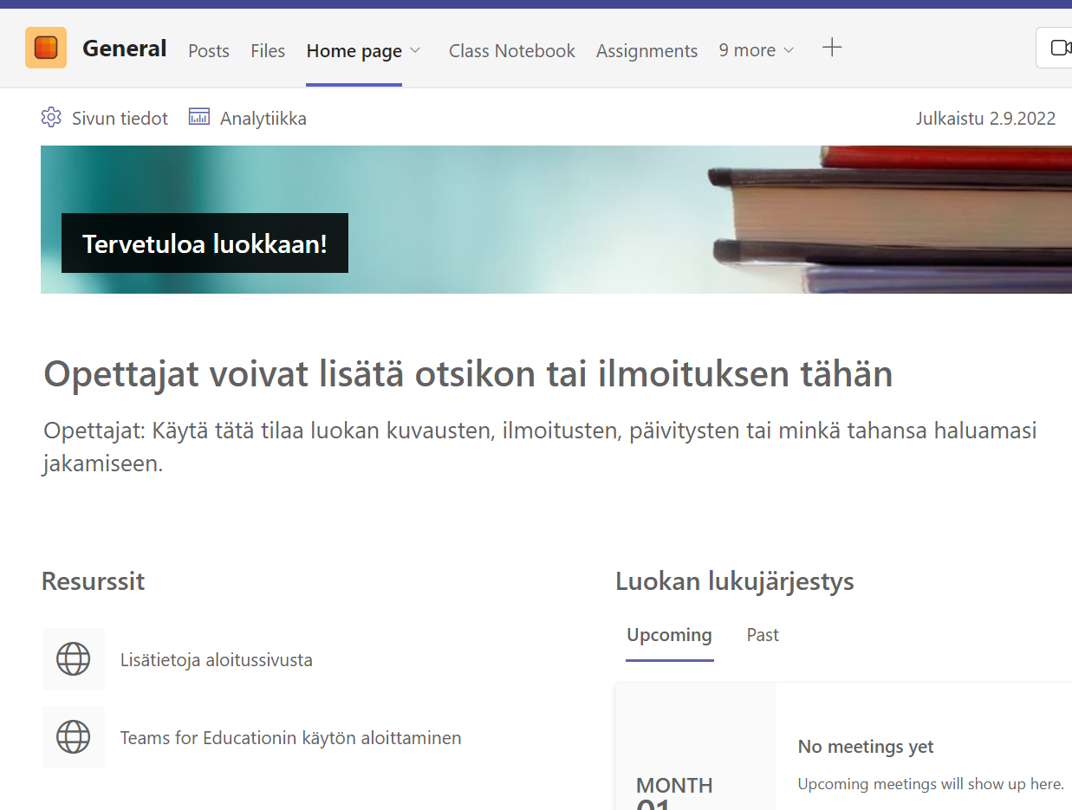Click the globe icon beside Teams for Education resource

tap(74, 737)
